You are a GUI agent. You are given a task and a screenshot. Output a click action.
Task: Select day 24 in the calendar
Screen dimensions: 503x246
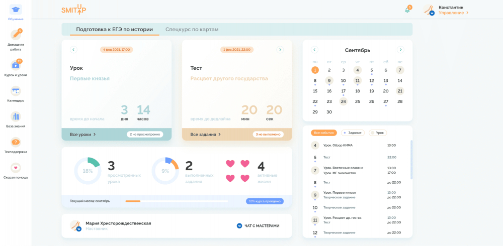click(343, 101)
